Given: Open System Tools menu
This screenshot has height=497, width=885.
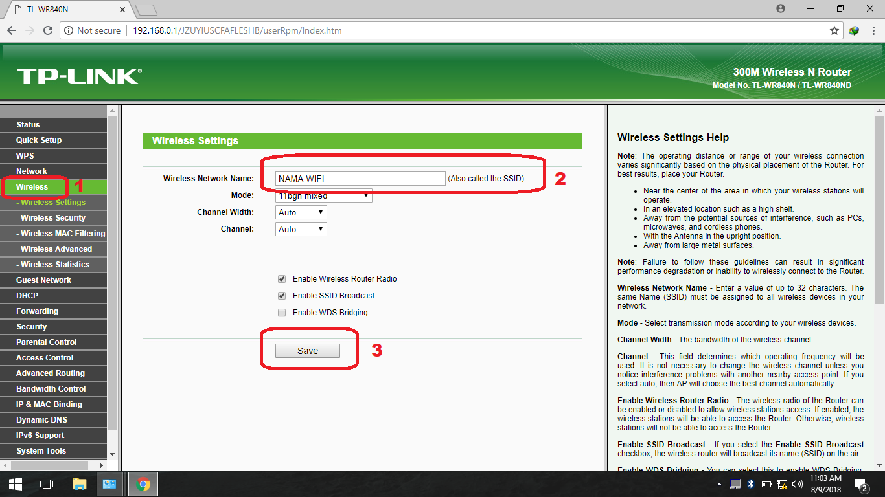Looking at the screenshot, I should (53, 451).
